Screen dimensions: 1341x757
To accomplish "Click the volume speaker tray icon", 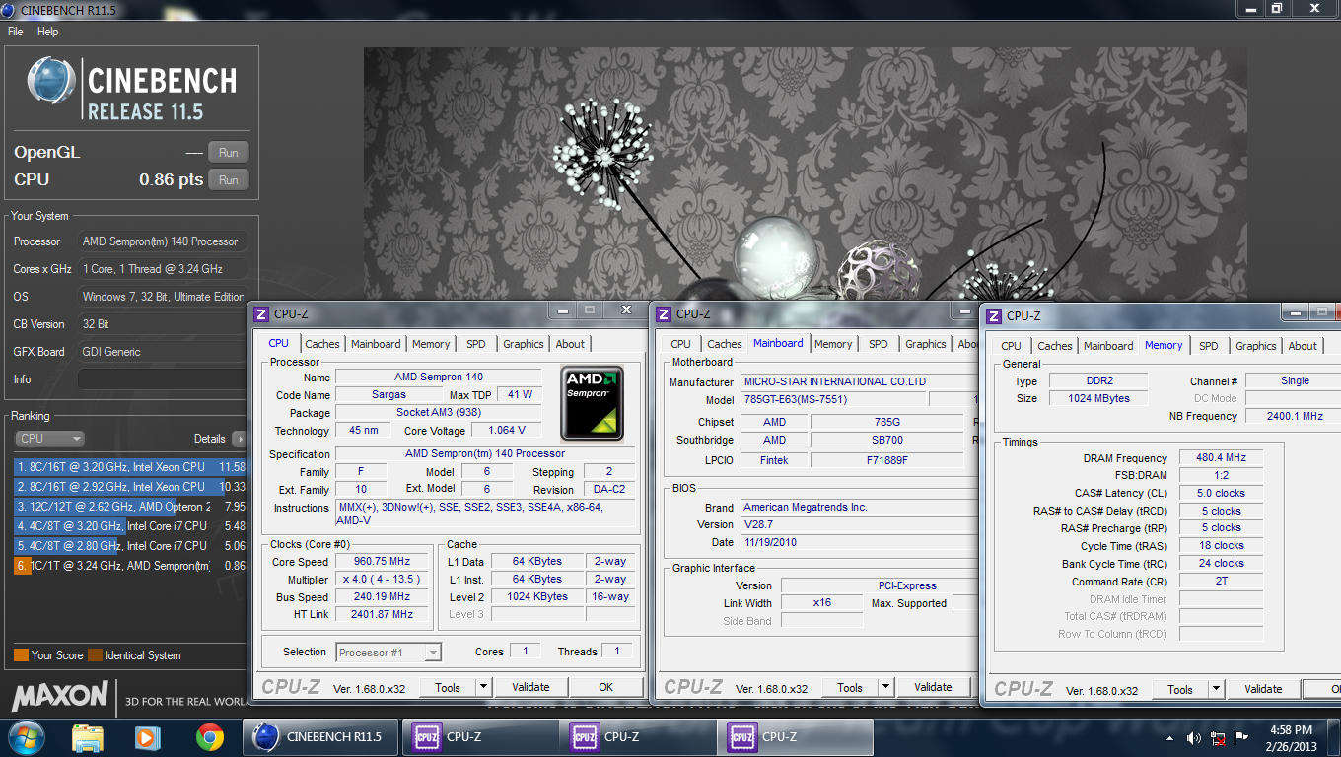I will [x=1194, y=737].
